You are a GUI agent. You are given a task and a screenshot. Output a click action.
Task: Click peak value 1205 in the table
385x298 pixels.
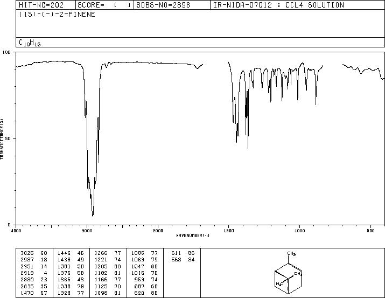coord(101,267)
